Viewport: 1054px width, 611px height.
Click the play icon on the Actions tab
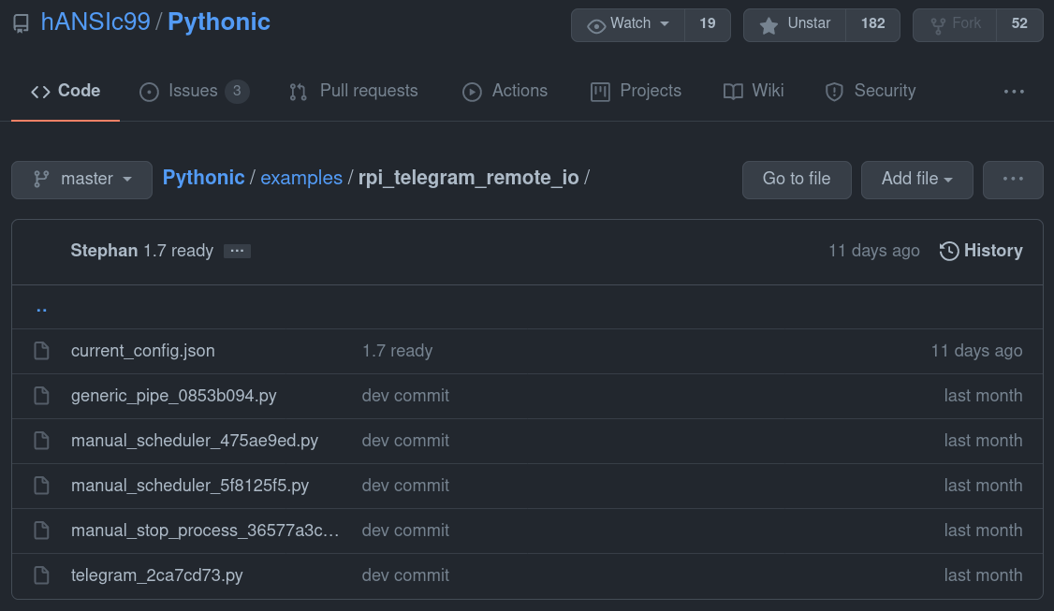point(472,91)
